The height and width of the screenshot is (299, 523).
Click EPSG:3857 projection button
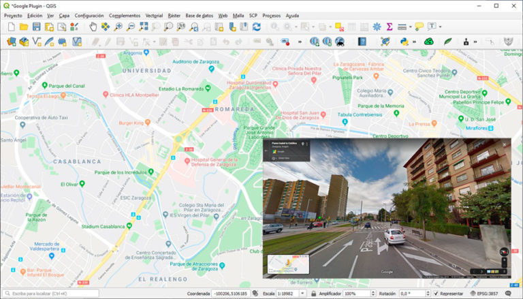pyautogui.click(x=484, y=294)
